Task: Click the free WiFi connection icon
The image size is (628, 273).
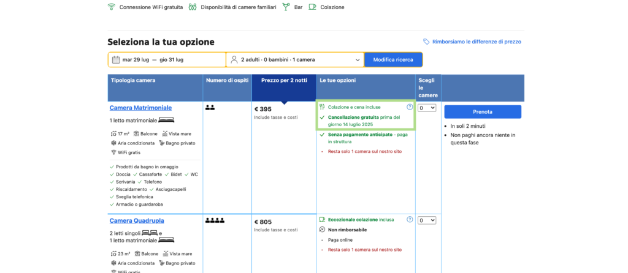Action: (x=111, y=7)
